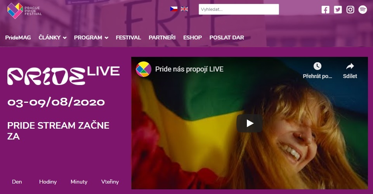Open the PARTNEŘI page
Image resolution: width=373 pixels, height=194 pixels.
[162, 37]
